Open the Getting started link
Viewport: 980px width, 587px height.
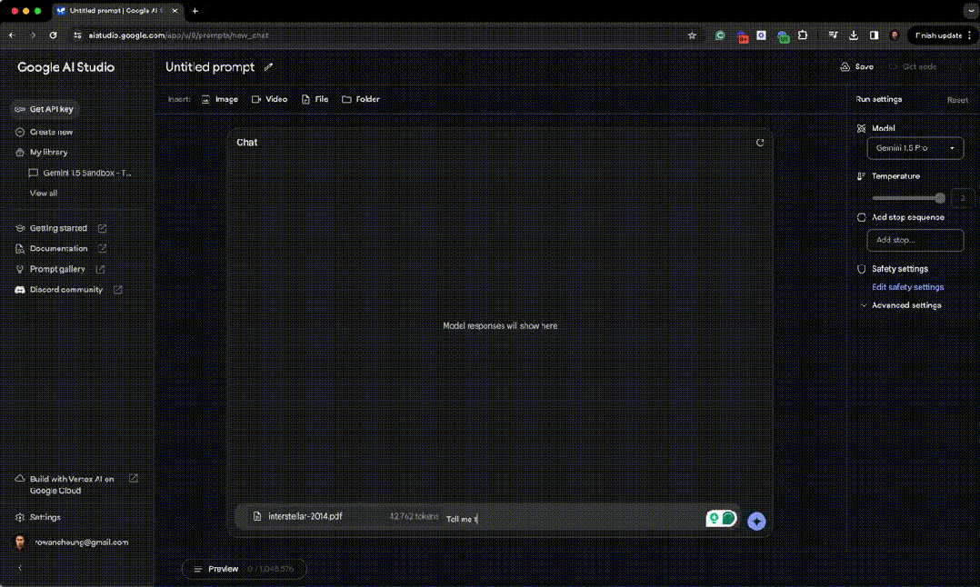[58, 228]
